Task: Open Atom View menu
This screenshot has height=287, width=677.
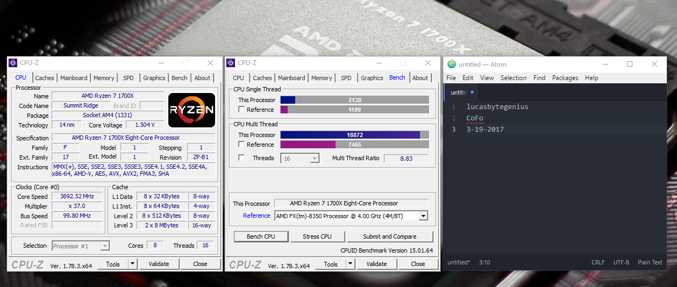Action: 487,78
